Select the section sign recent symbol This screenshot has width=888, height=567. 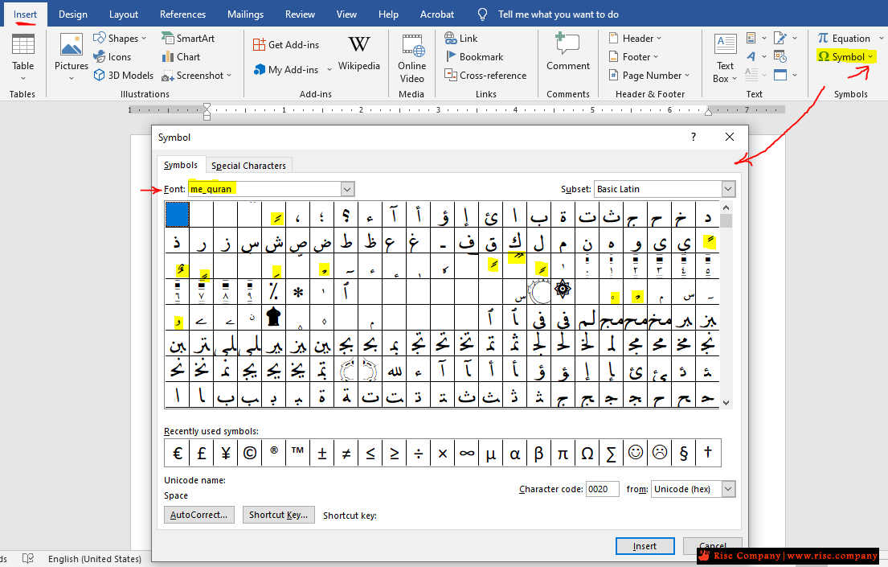684,453
